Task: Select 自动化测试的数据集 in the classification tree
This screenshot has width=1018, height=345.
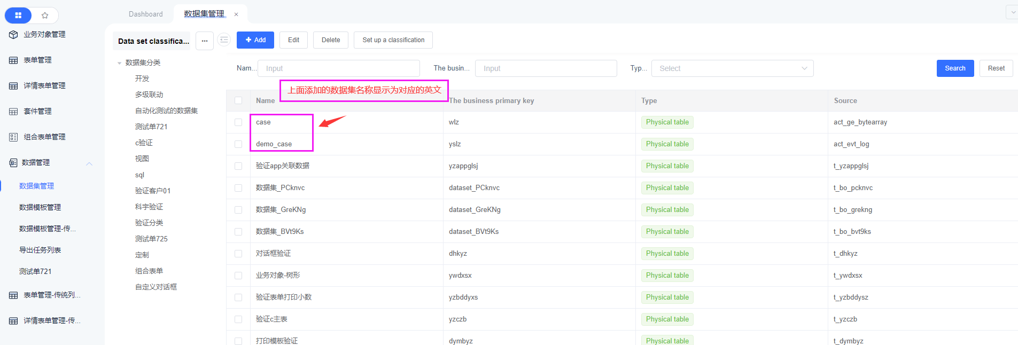Action: coord(166,111)
